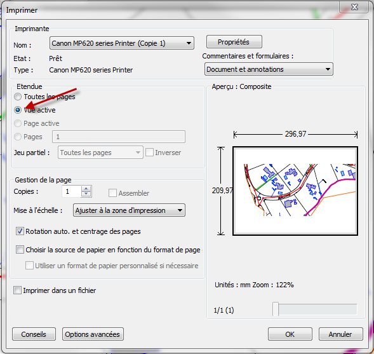Close the Imprimer dialog window

point(354,7)
